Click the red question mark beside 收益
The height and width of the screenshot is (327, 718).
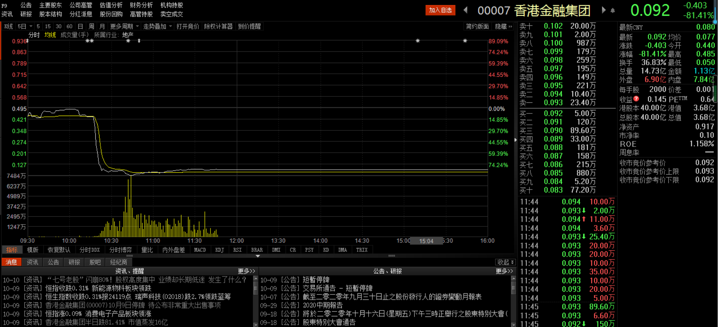pyautogui.click(x=636, y=99)
